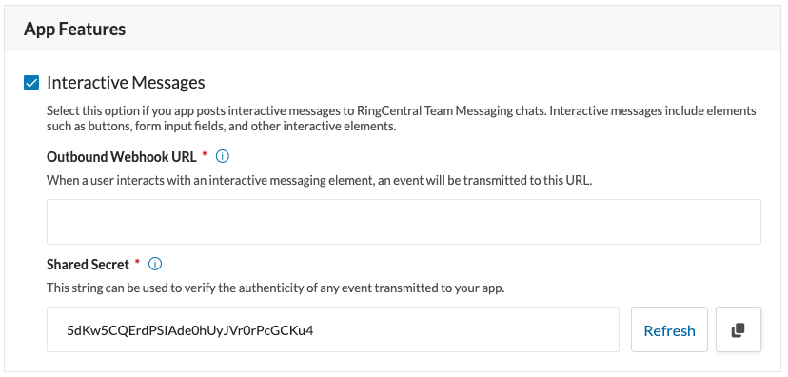Viewport: 788px width, 377px height.
Task: Focus the empty Outbound Webhook URL field
Action: [404, 222]
